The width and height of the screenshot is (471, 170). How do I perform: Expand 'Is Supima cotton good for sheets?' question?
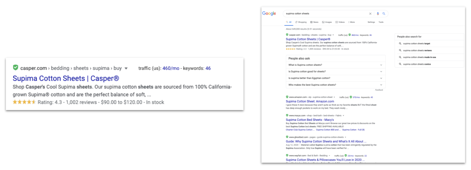336,71
